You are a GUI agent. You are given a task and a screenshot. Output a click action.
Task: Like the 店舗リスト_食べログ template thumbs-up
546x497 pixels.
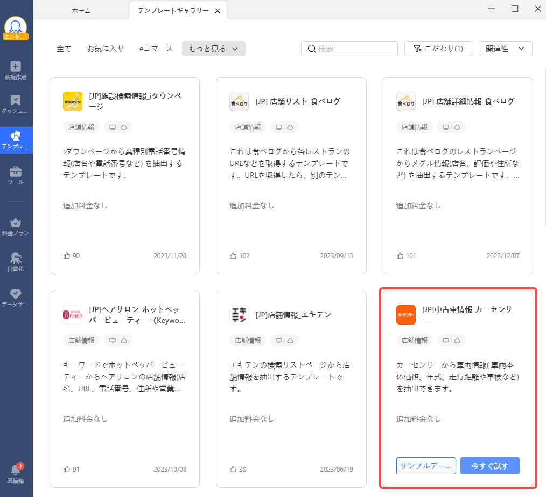tap(233, 256)
